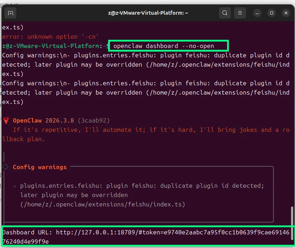The height and width of the screenshot is (248, 295).
Task: Minimize the terminal window
Action: pyautogui.click(x=257, y=13)
